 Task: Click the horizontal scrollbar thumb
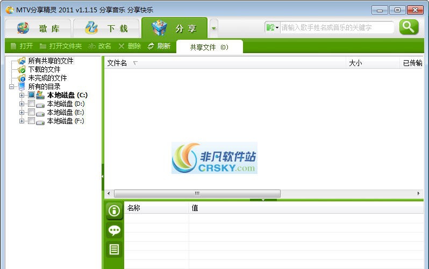(197, 193)
